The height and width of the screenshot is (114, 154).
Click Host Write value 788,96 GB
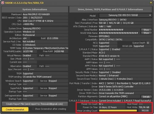144,107
